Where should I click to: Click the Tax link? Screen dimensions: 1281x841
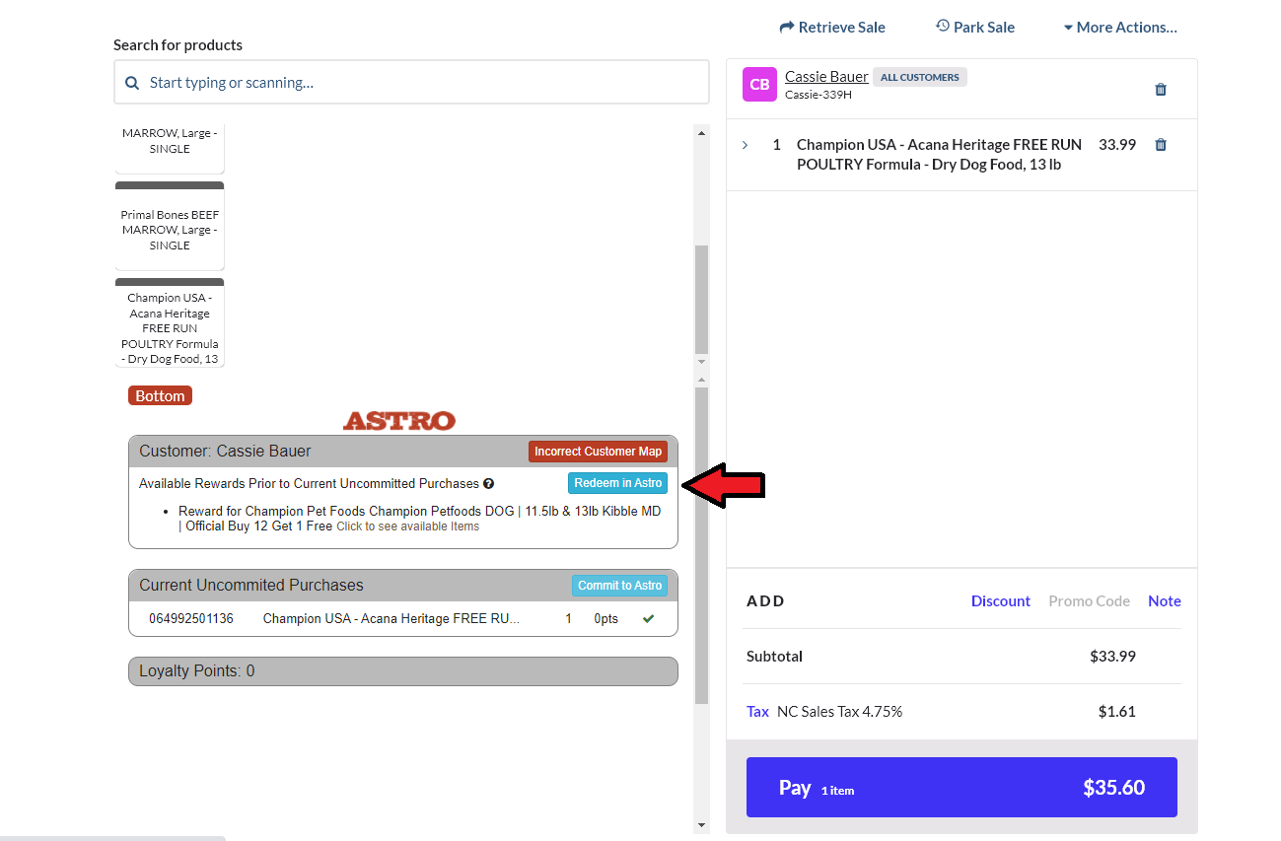click(x=757, y=712)
